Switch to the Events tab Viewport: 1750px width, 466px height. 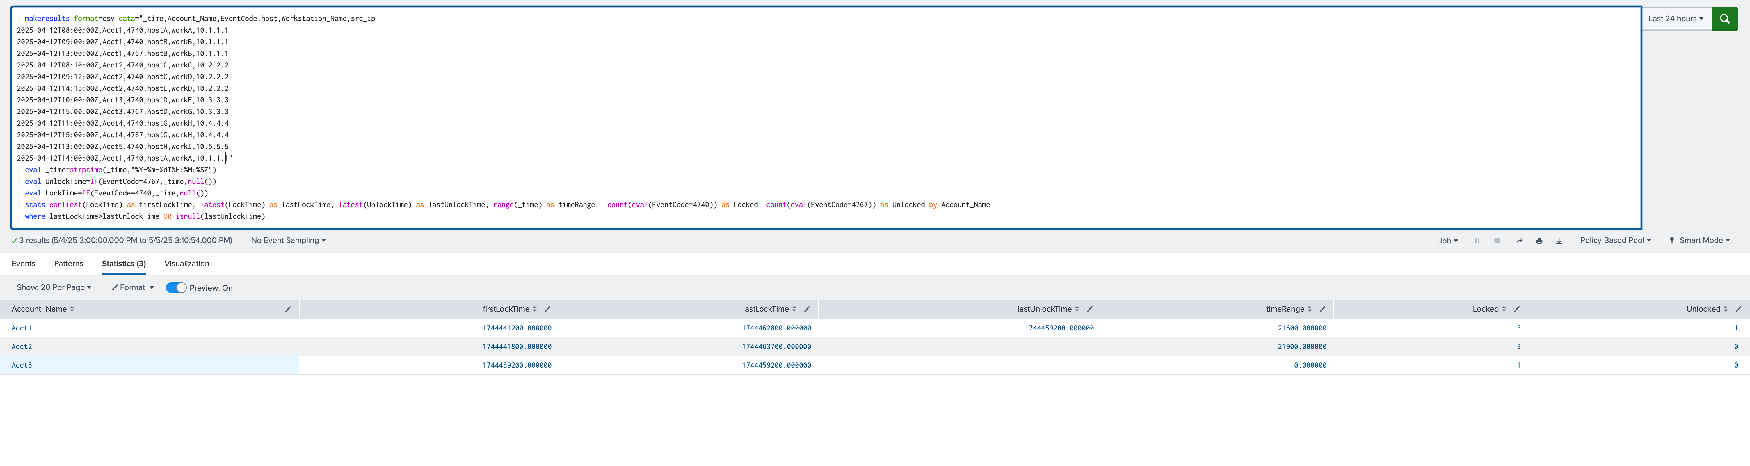pos(23,264)
